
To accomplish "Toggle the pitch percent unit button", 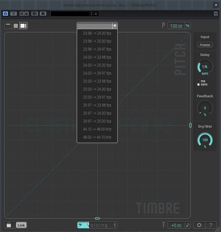I will (x=188, y=26).
